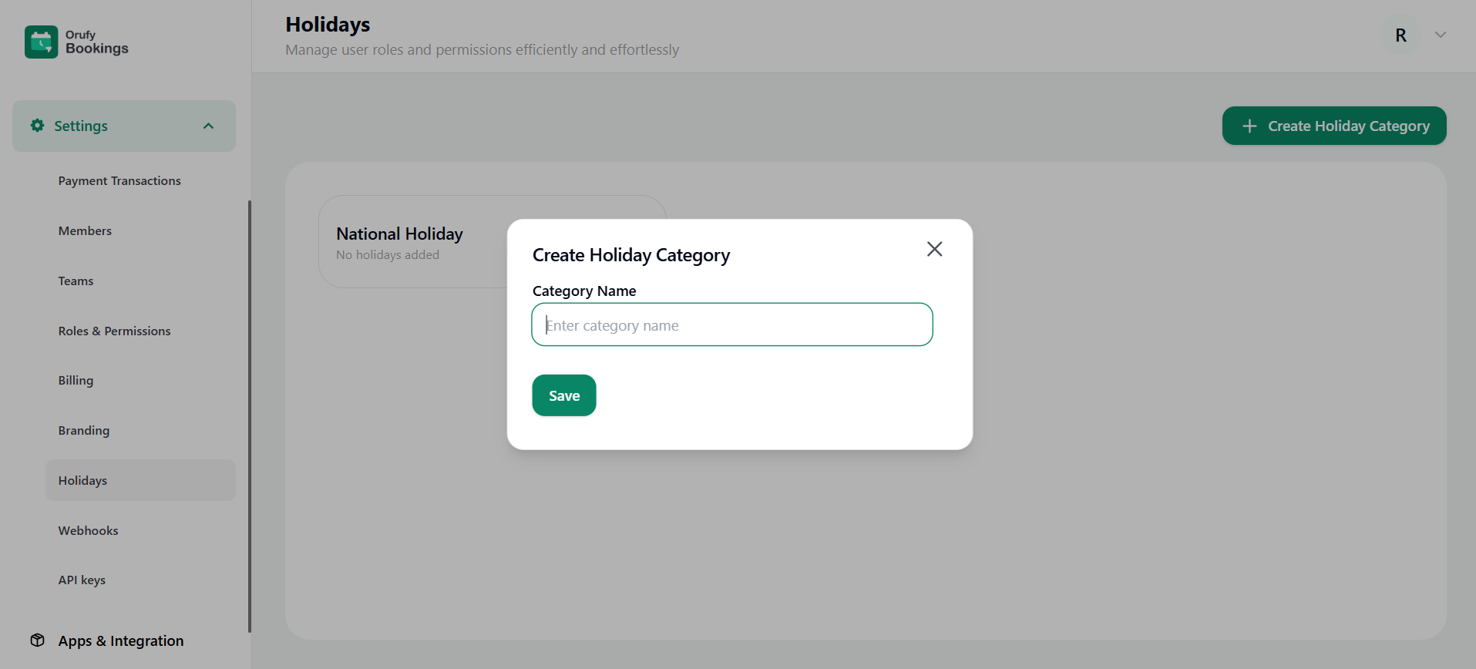Open Payment Transactions settings
The image size is (1476, 669).
tap(119, 181)
